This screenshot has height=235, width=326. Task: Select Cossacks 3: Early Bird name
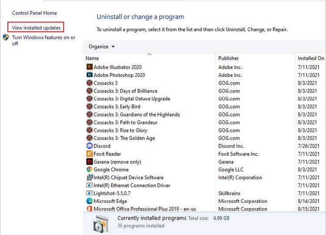coord(117,106)
